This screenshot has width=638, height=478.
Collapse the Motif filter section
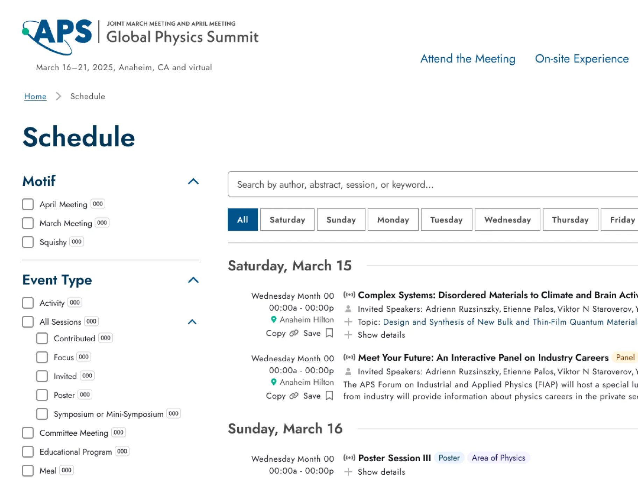click(193, 181)
